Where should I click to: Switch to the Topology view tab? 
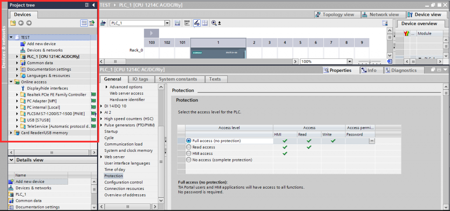(x=336, y=14)
